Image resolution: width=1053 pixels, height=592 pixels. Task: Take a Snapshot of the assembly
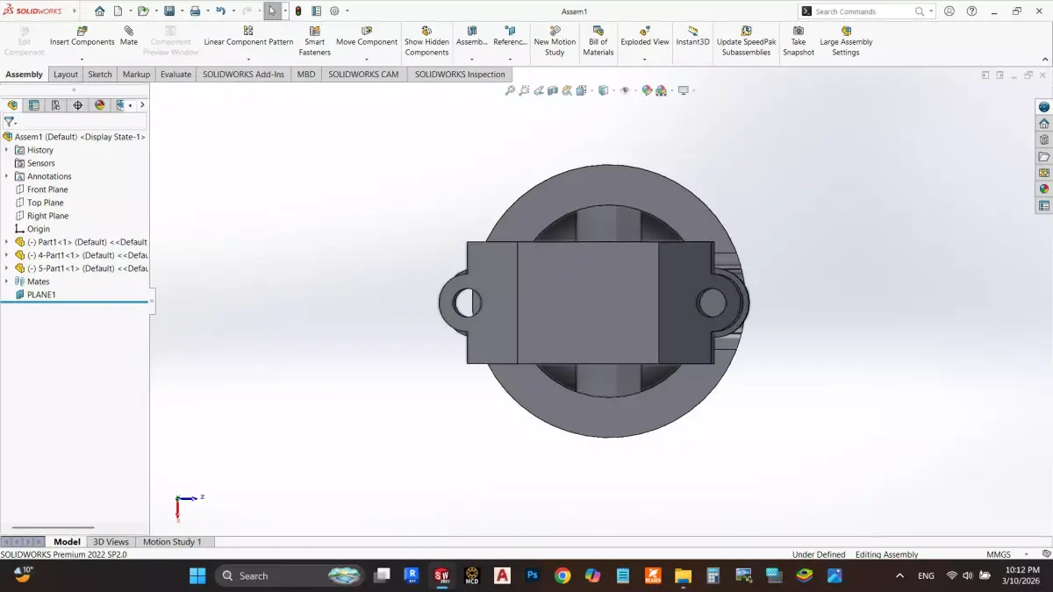point(799,41)
